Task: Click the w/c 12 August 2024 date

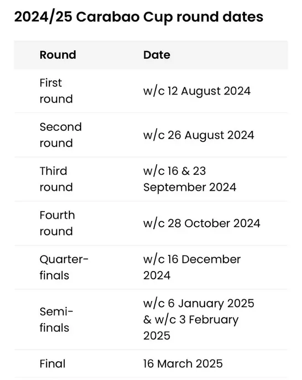Action: (197, 91)
